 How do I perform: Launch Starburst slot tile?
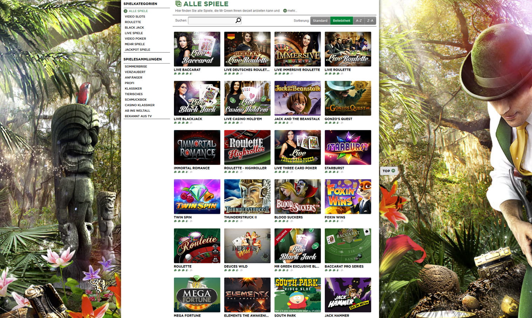(348, 147)
